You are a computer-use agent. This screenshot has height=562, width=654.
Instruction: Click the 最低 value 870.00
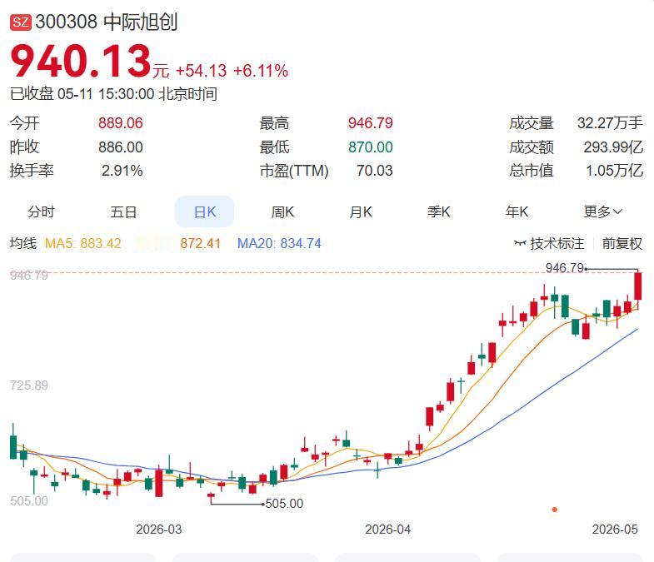[x=371, y=147]
